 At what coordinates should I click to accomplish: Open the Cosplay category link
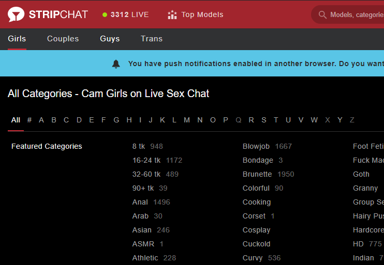point(256,230)
